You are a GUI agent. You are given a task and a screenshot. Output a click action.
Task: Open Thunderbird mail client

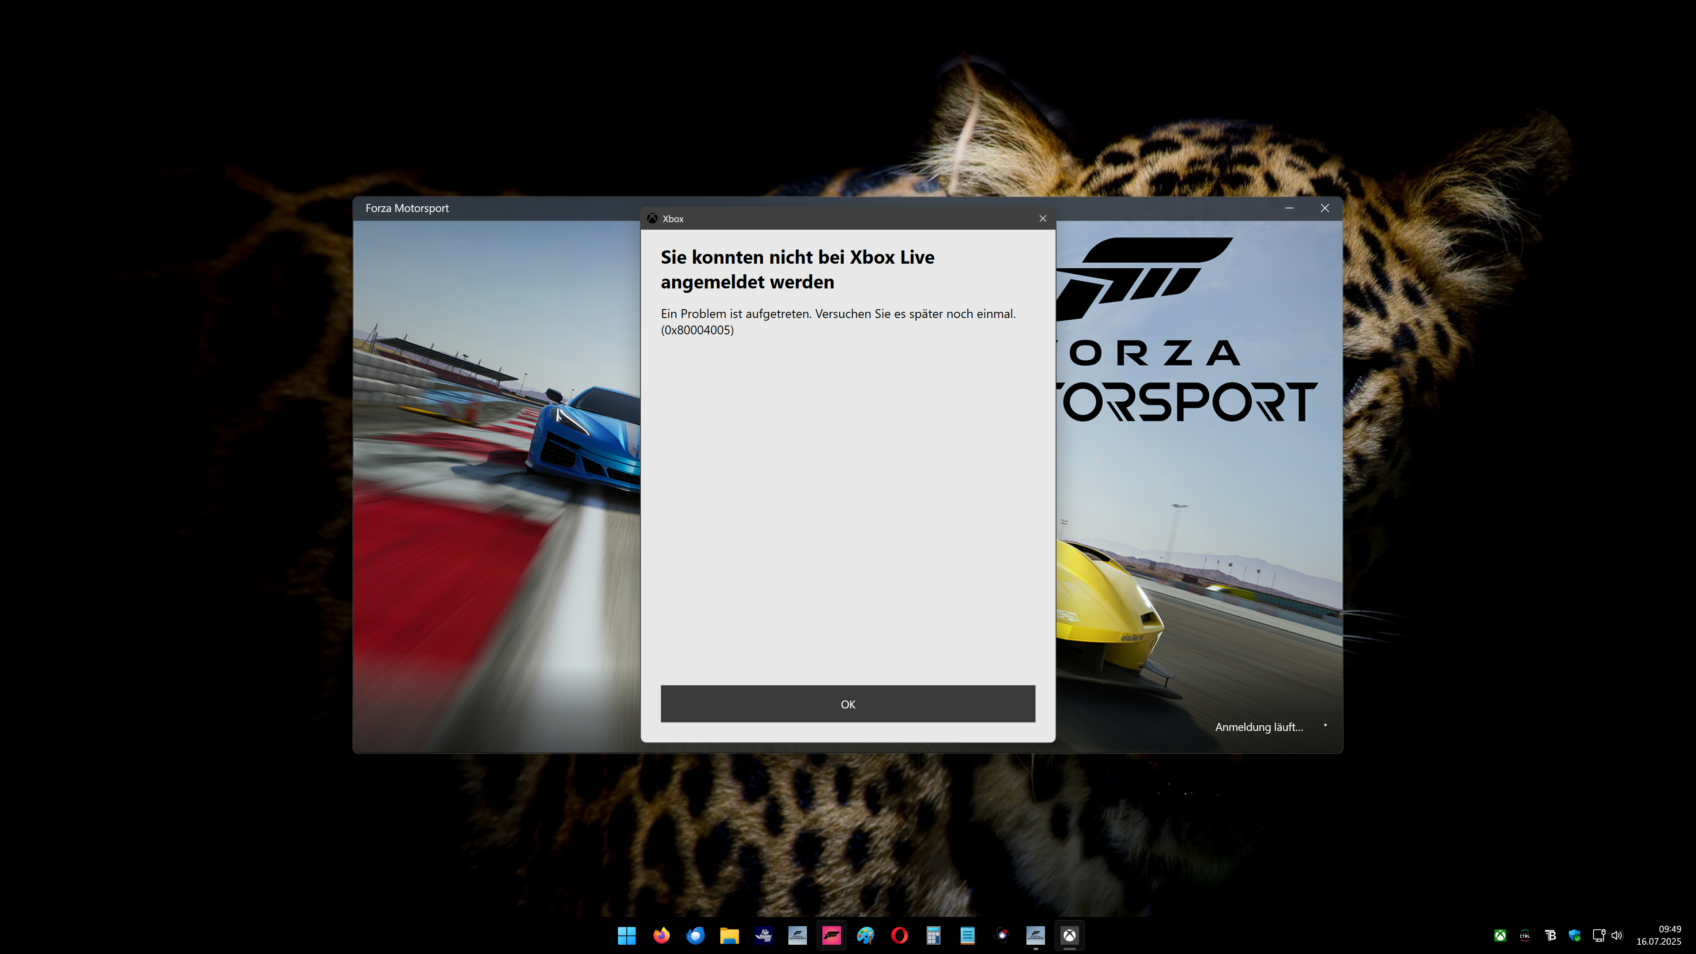point(695,935)
